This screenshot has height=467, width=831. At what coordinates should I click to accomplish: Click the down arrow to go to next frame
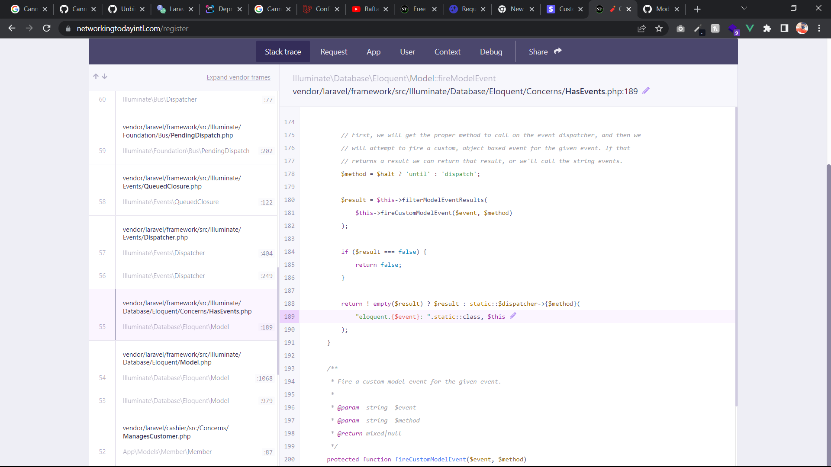[105, 76]
